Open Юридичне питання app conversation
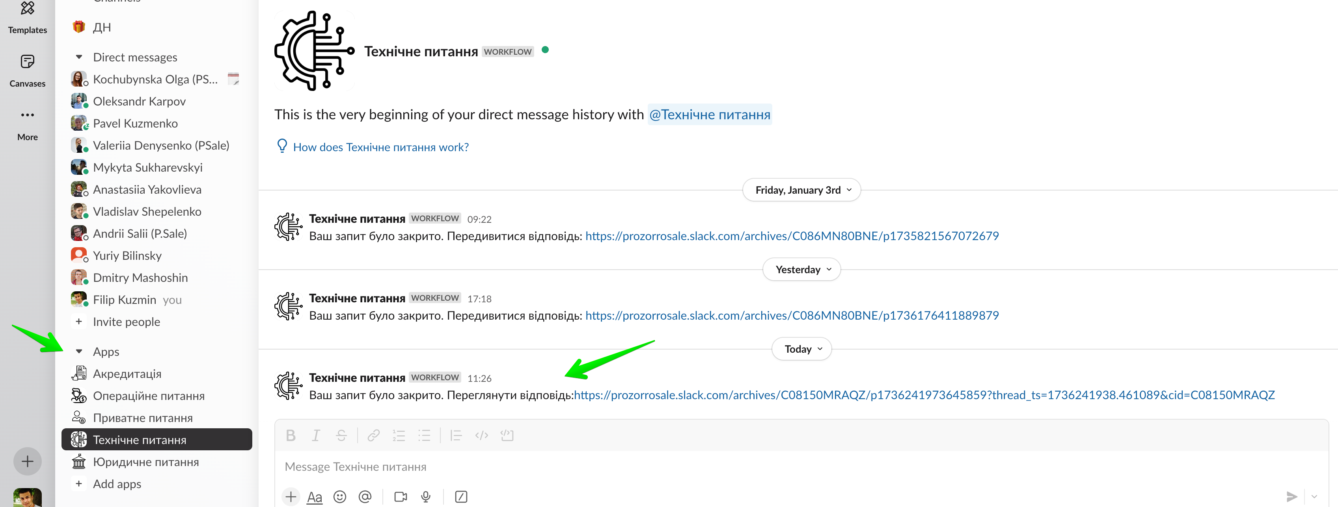 click(x=145, y=462)
